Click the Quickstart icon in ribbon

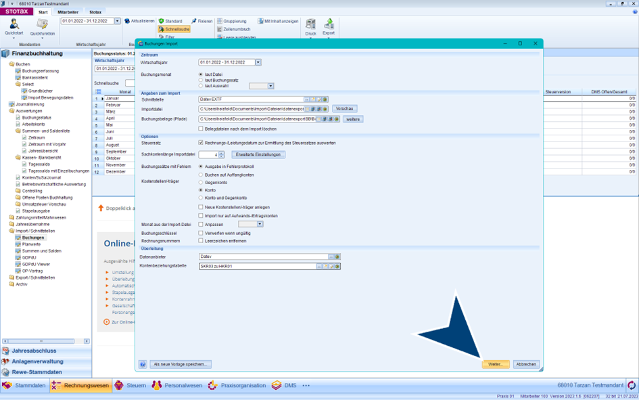click(14, 24)
